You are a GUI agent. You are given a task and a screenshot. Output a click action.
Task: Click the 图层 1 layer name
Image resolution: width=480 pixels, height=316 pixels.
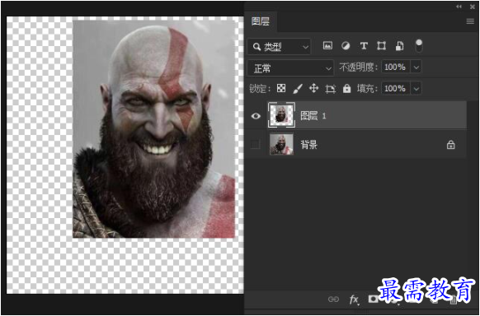click(x=313, y=116)
